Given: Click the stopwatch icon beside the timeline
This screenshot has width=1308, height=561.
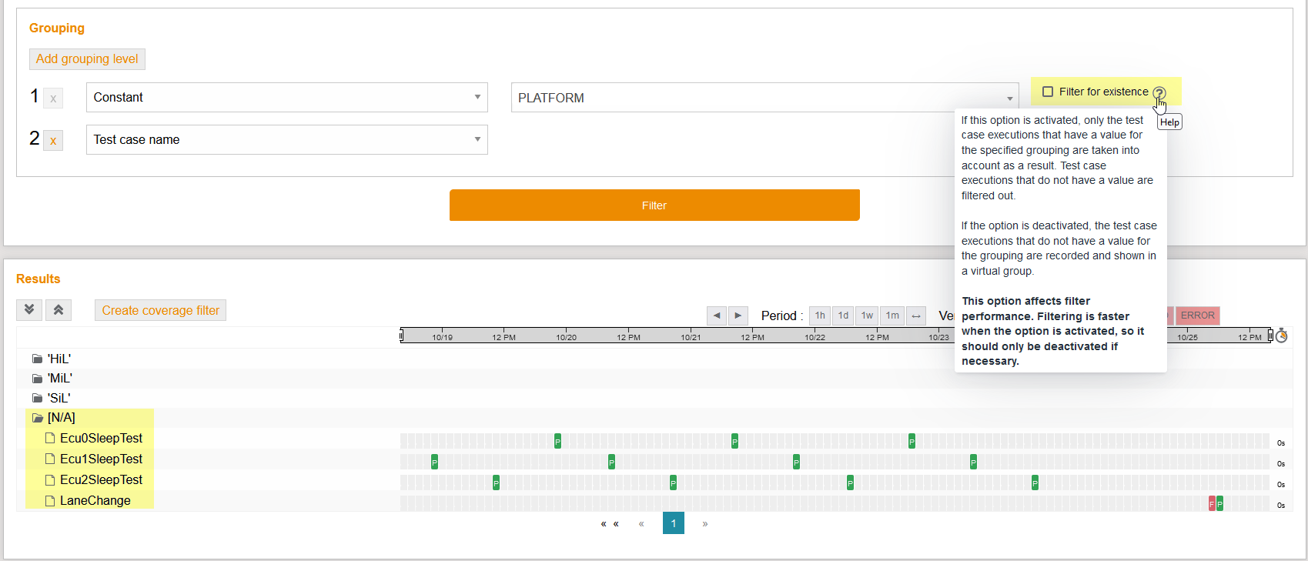Looking at the screenshot, I should click(x=1281, y=336).
